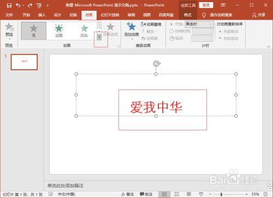Click the zoom slider handle

coord(221,194)
